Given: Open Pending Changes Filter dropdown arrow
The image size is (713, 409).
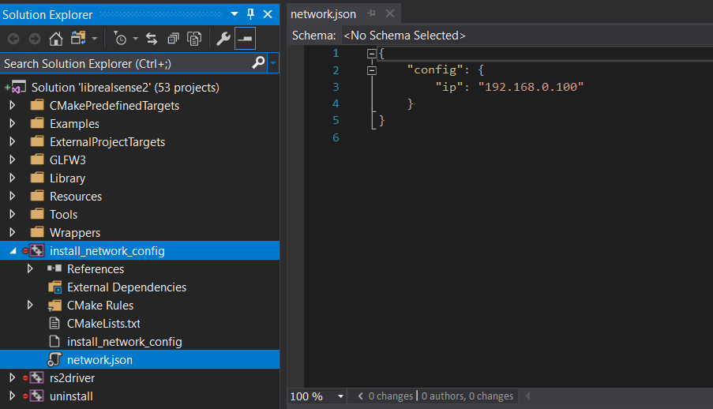Looking at the screenshot, I should coord(136,39).
